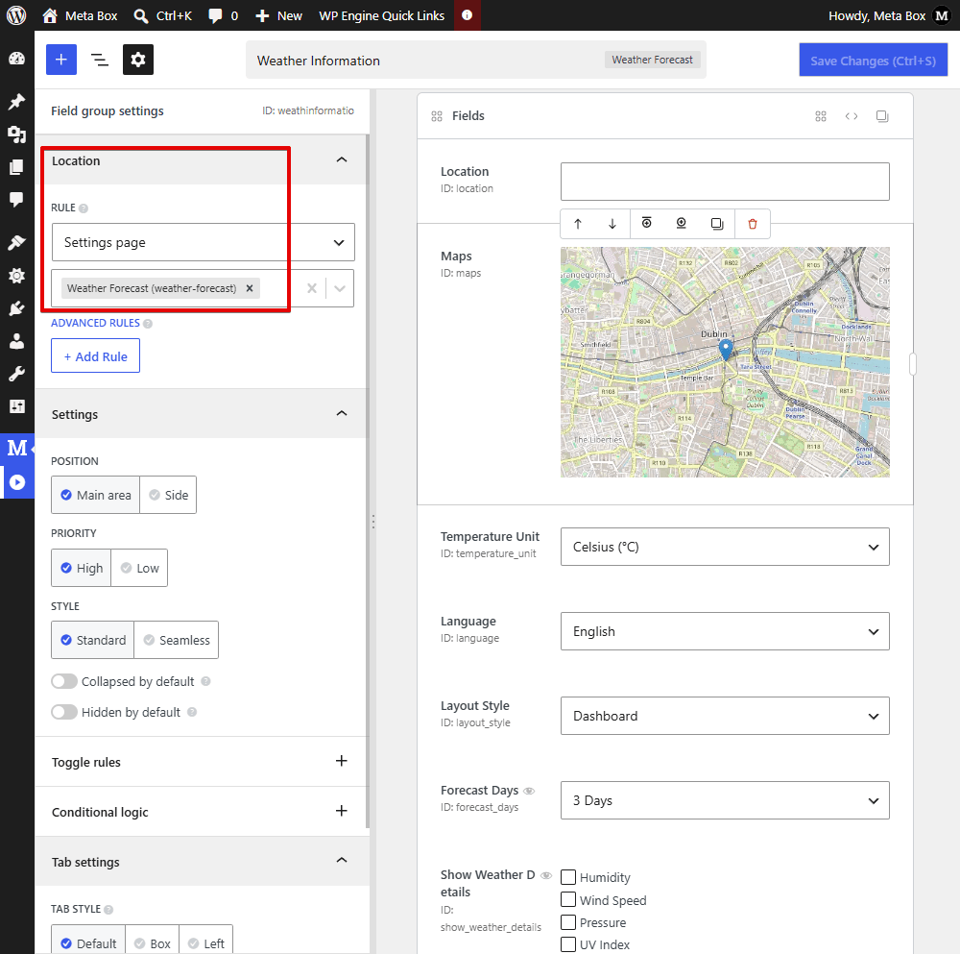Click the play icon in sidebar
This screenshot has width=960, height=954.
17,482
